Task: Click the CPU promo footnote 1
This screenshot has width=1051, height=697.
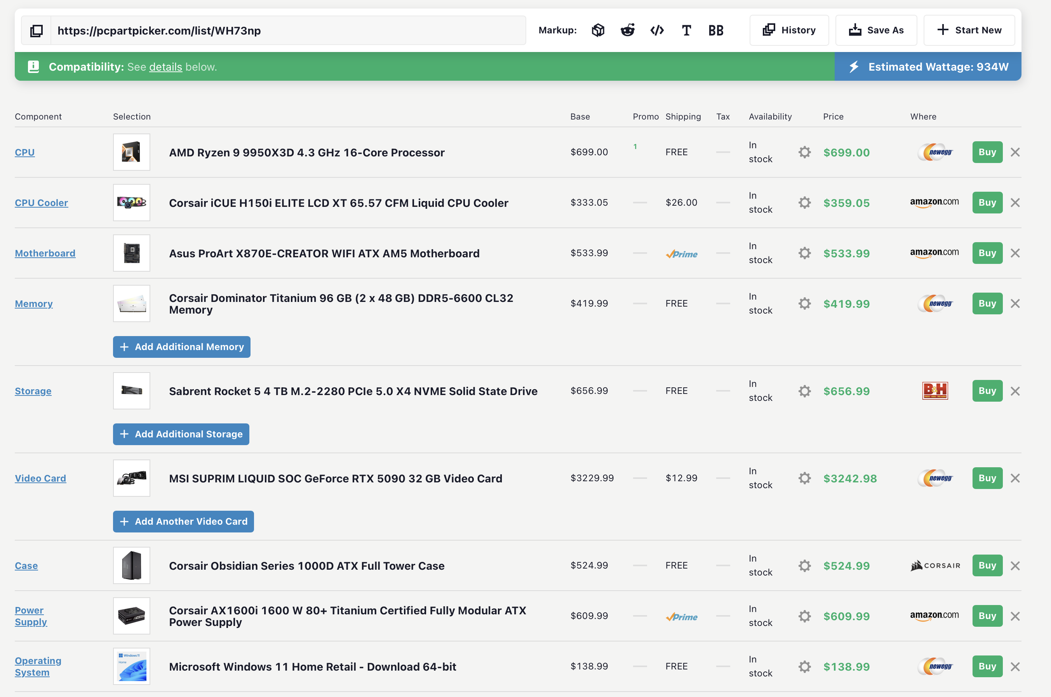Action: (635, 146)
